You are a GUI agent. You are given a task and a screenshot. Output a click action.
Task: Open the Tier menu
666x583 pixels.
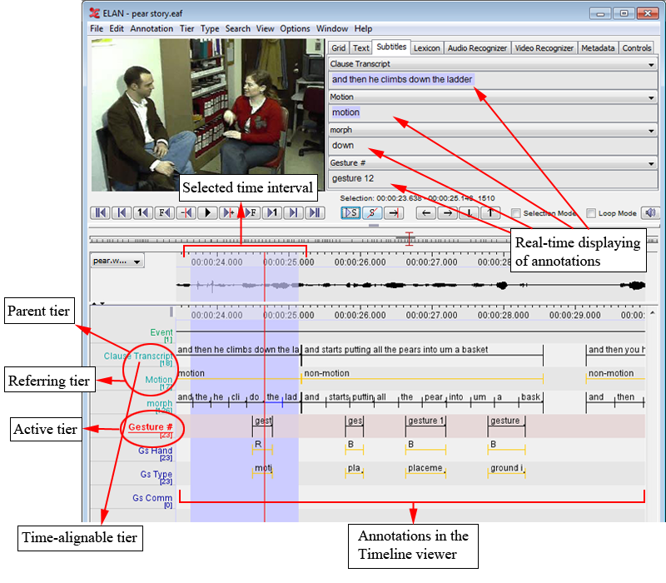point(186,28)
